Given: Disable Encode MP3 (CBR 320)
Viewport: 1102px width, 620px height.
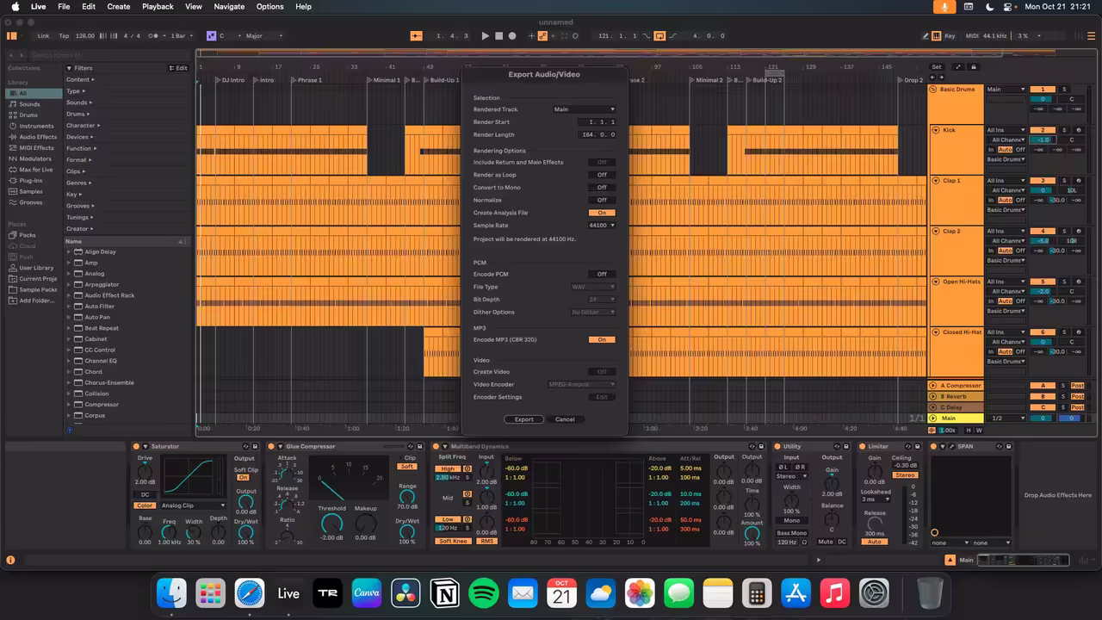Looking at the screenshot, I should point(602,339).
